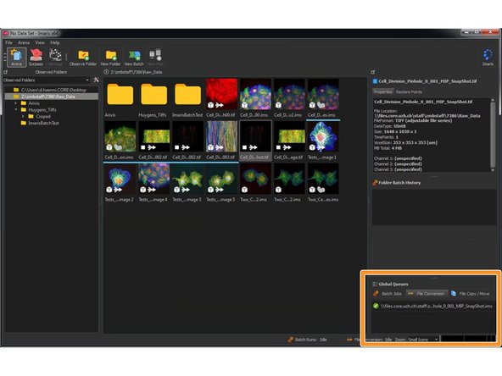Click the Imaris app icon in title bar

pos(5,33)
